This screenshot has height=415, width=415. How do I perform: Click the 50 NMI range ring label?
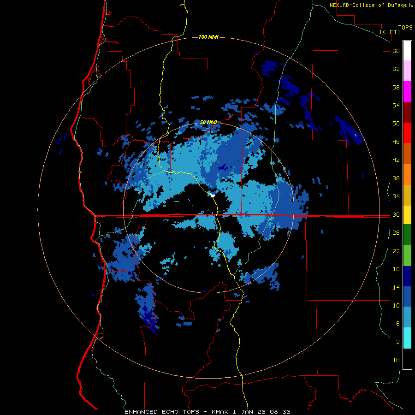(x=208, y=122)
